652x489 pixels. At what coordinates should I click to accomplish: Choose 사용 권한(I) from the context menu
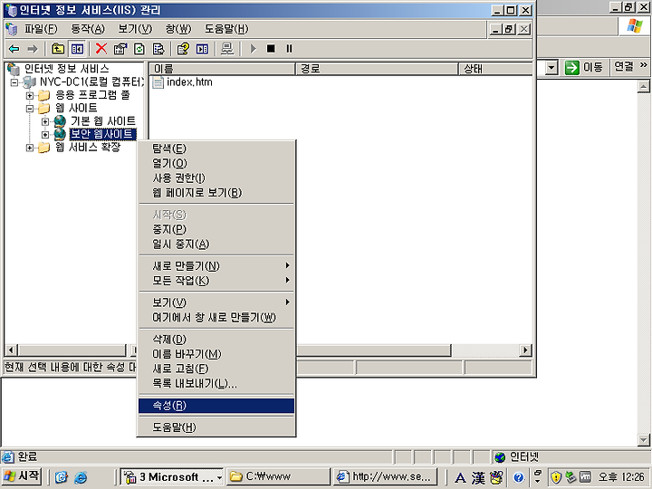pyautogui.click(x=216, y=178)
